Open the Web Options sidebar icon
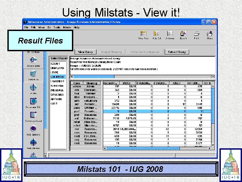Image resolution: width=242 pixels, height=182 pixels. [33, 130]
